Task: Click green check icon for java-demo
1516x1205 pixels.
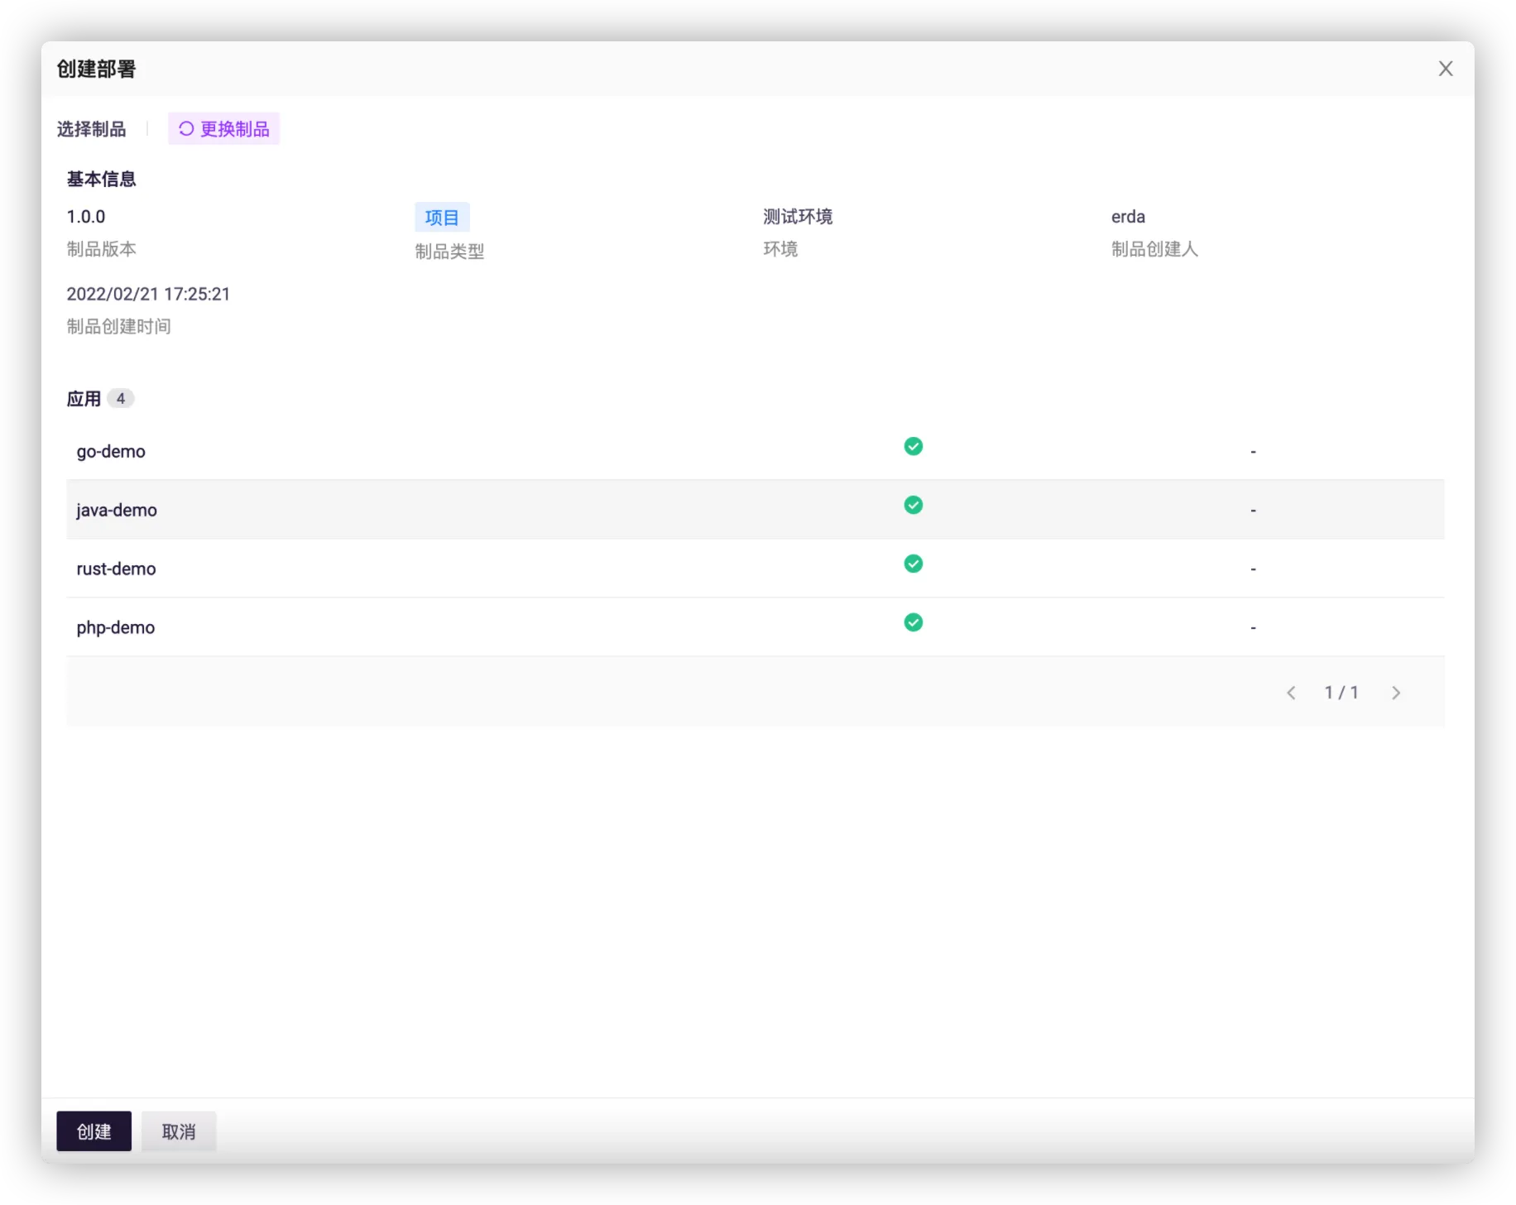Action: 913,506
